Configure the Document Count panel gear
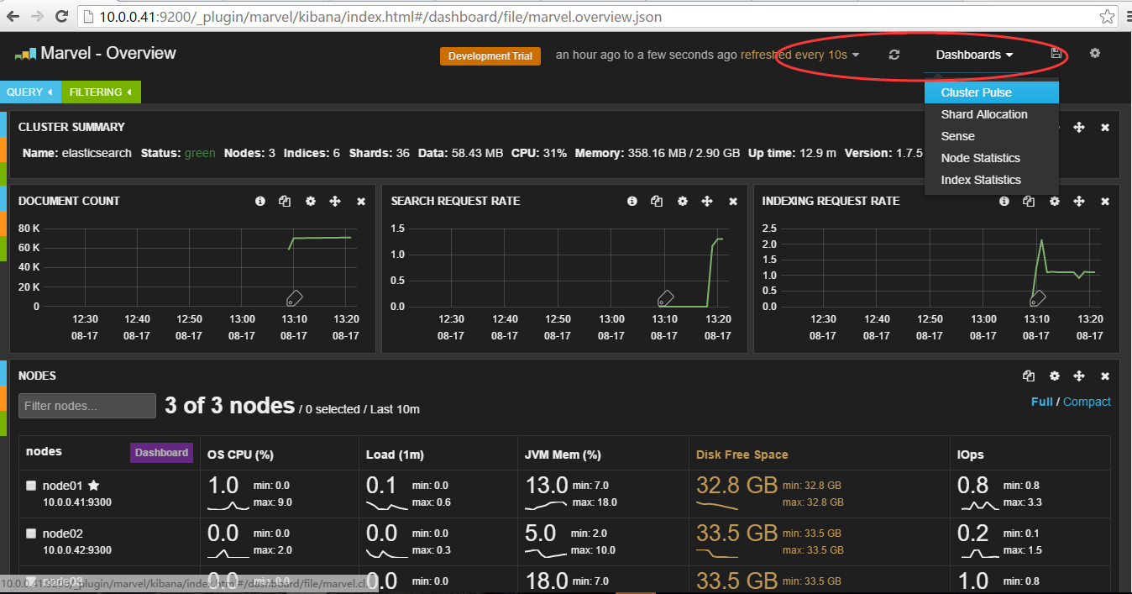The width and height of the screenshot is (1132, 594). point(311,202)
